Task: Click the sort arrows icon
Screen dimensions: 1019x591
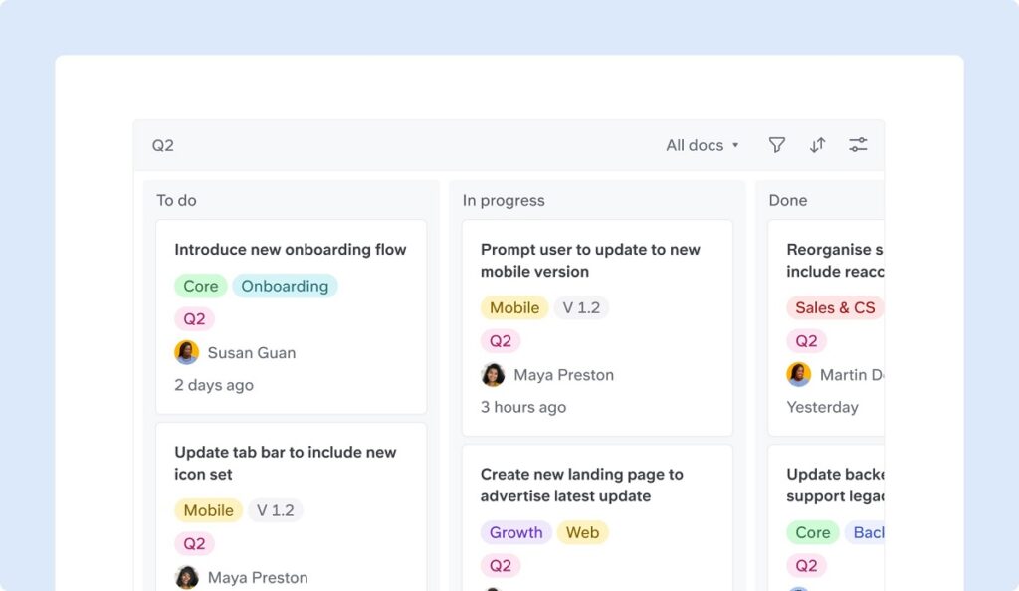Action: (817, 145)
